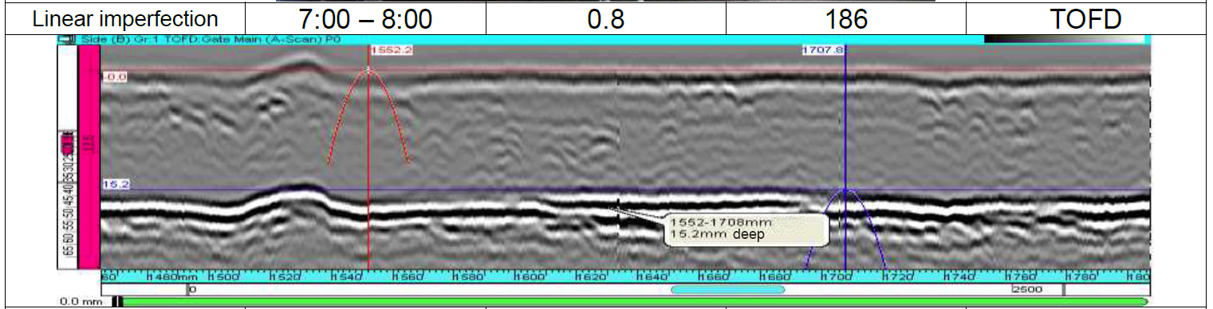Click the apex of the red hyperbolic cursor
The width and height of the screenshot is (1213, 309).
(368, 70)
